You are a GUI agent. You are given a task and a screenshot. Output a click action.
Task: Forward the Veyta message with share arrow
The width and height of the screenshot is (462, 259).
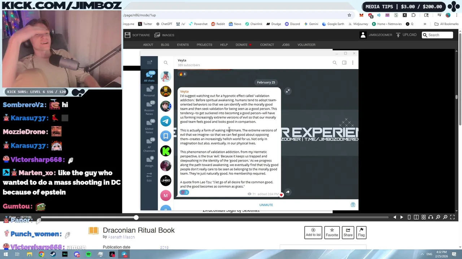pyautogui.click(x=288, y=192)
